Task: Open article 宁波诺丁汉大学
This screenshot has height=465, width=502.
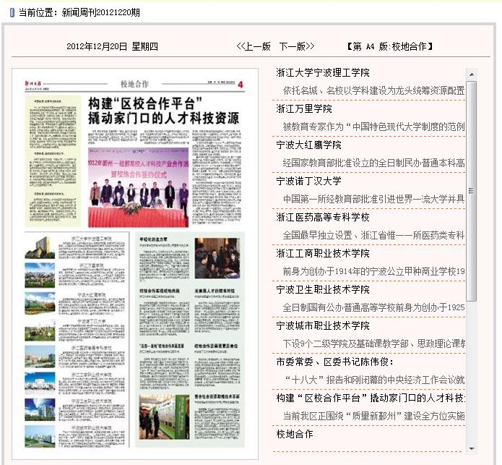Action: click(x=308, y=182)
